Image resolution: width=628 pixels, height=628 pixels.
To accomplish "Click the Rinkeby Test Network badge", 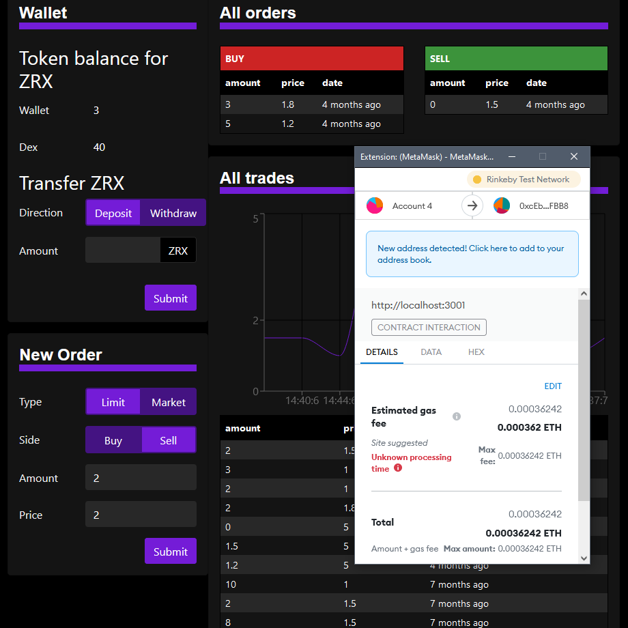I will (524, 180).
